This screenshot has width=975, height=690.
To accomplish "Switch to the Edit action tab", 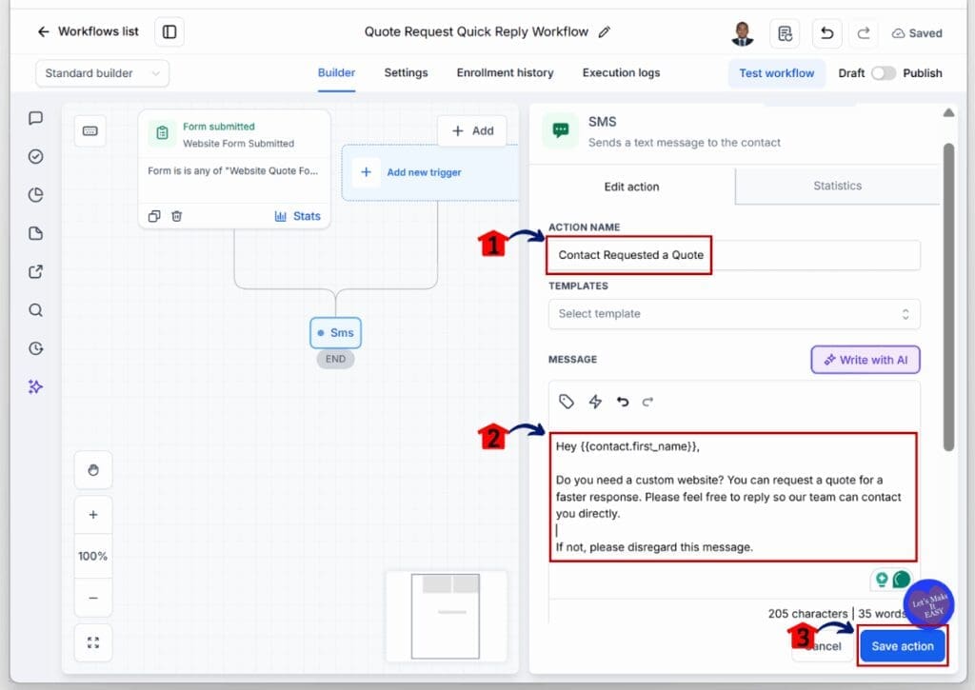I will (x=632, y=187).
